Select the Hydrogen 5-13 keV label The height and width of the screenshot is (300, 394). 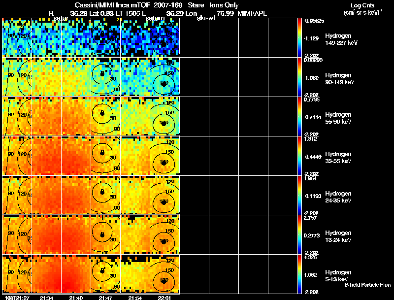point(338,276)
